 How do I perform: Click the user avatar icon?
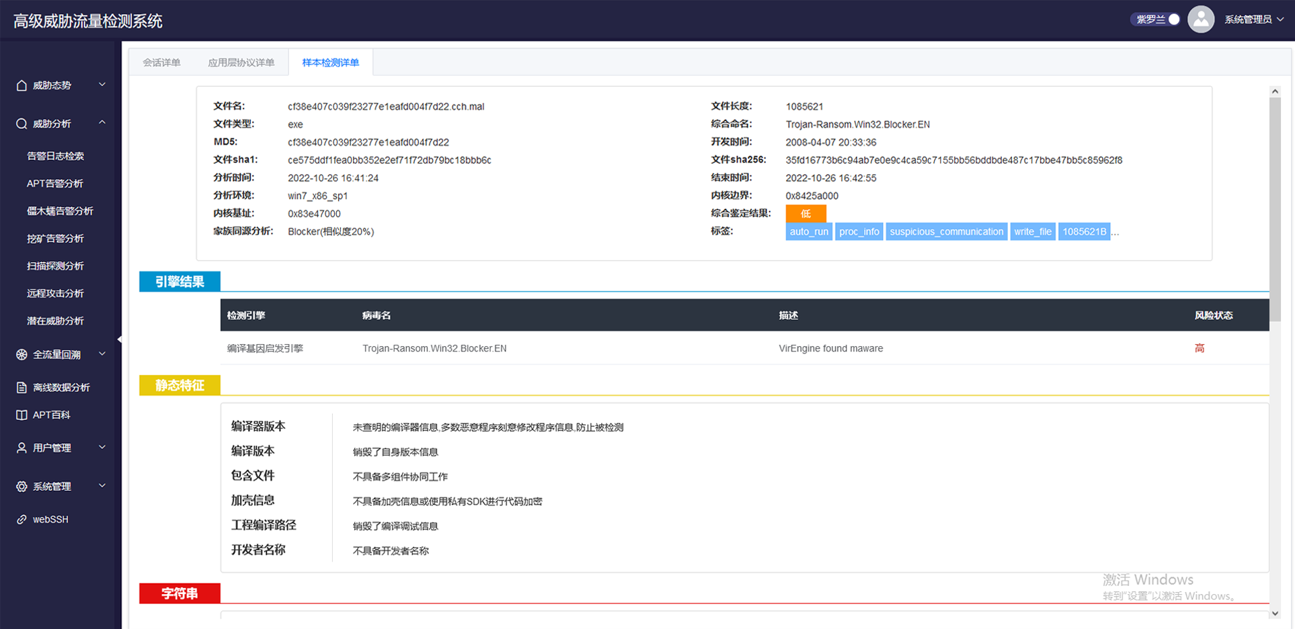(1201, 19)
